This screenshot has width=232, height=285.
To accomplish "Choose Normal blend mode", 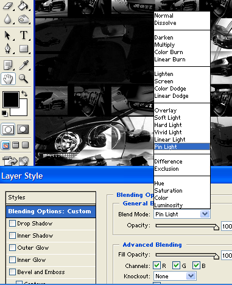I will click(182, 16).
